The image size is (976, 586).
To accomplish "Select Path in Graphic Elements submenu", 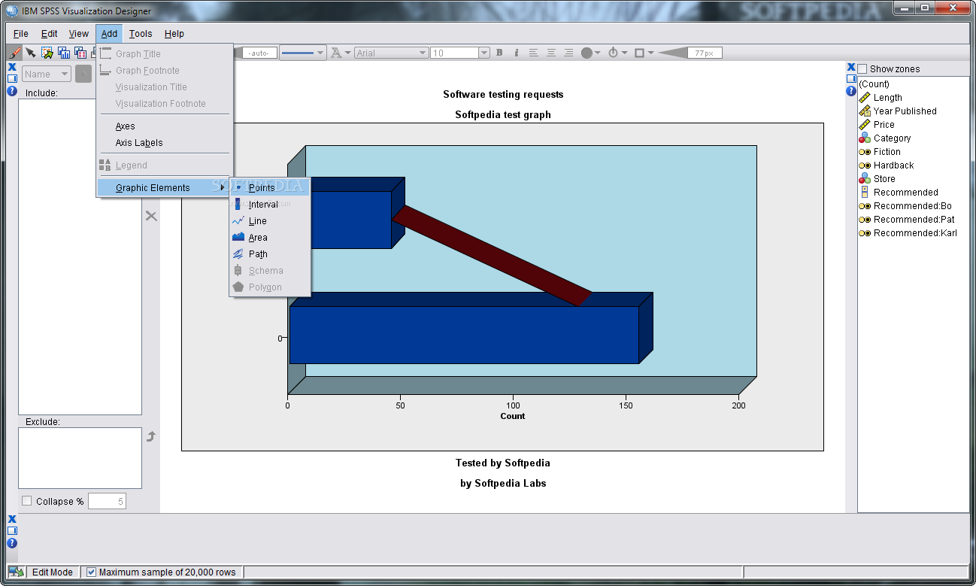I will (x=270, y=254).
